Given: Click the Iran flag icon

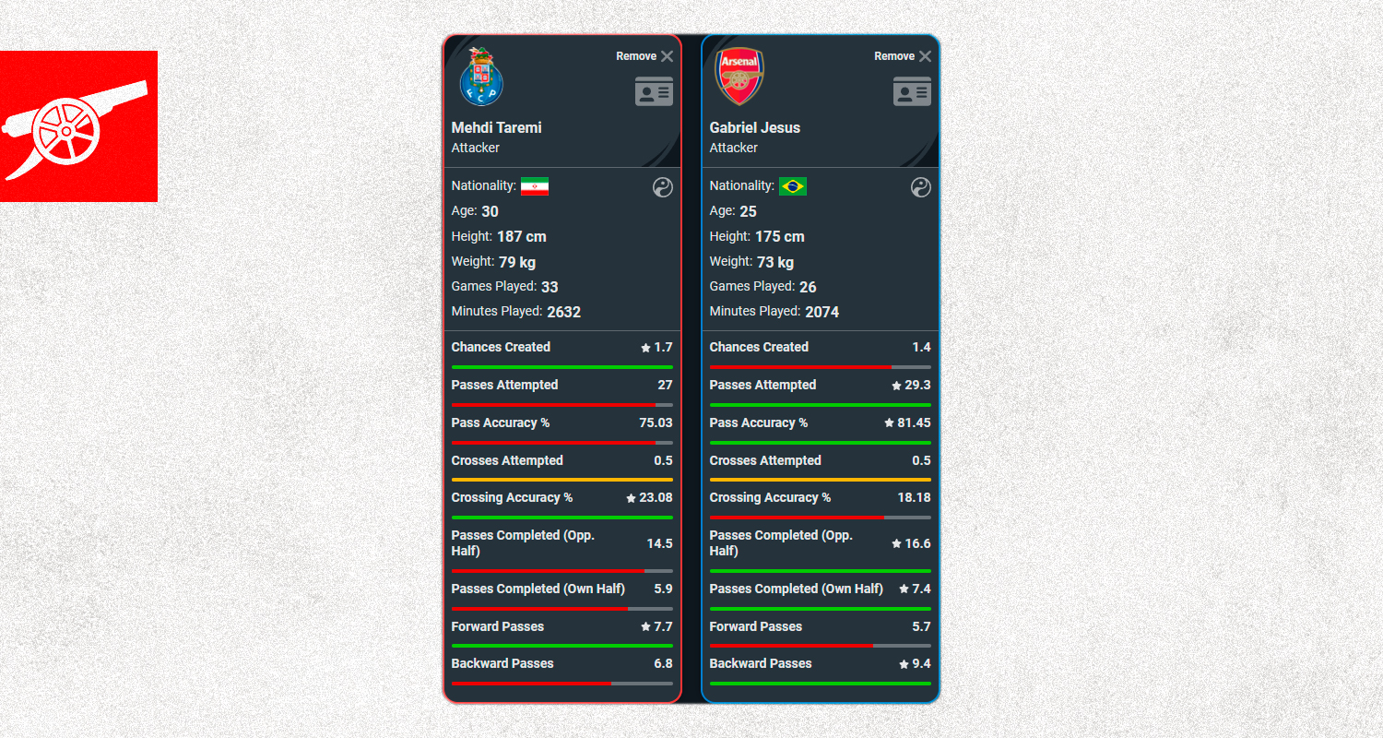Looking at the screenshot, I should (535, 186).
